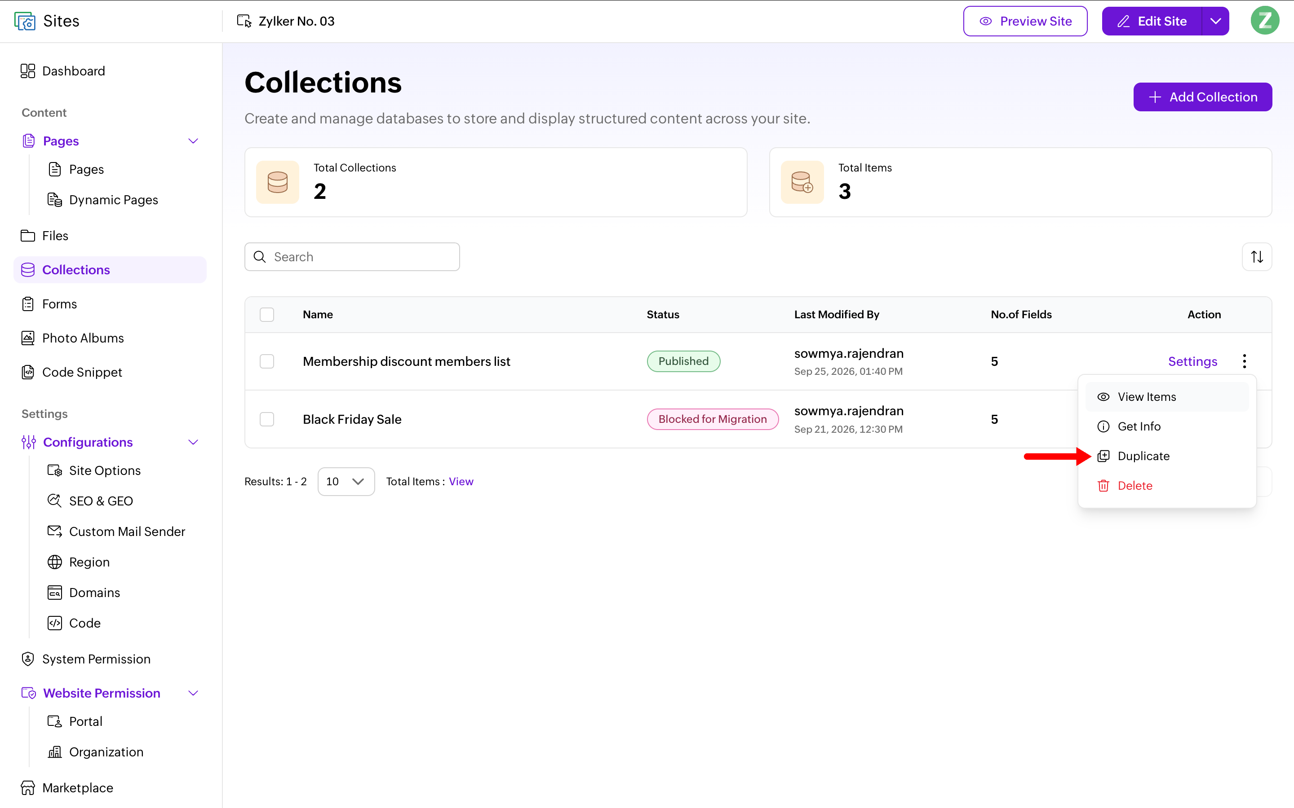Image resolution: width=1294 pixels, height=808 pixels.
Task: Open Custom Mail Sender settings
Action: 116,532
